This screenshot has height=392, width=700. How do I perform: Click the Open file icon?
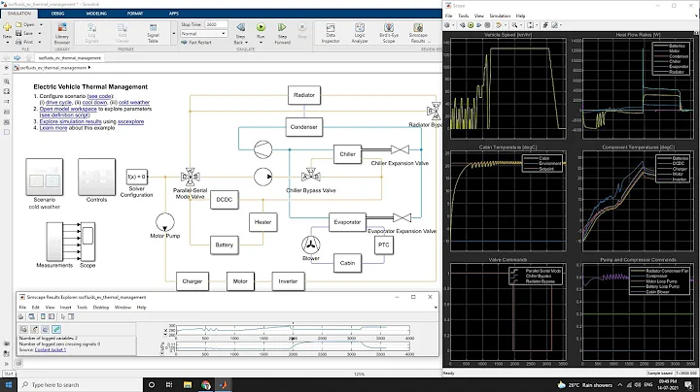pyautogui.click(x=18, y=24)
